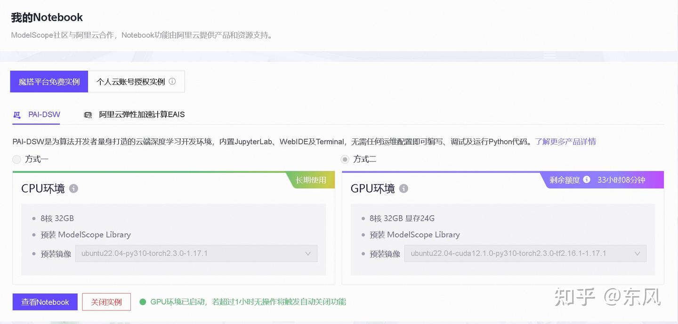The height and width of the screenshot is (324, 678).
Task: Click the 关闭实例 button
Action: (106, 302)
